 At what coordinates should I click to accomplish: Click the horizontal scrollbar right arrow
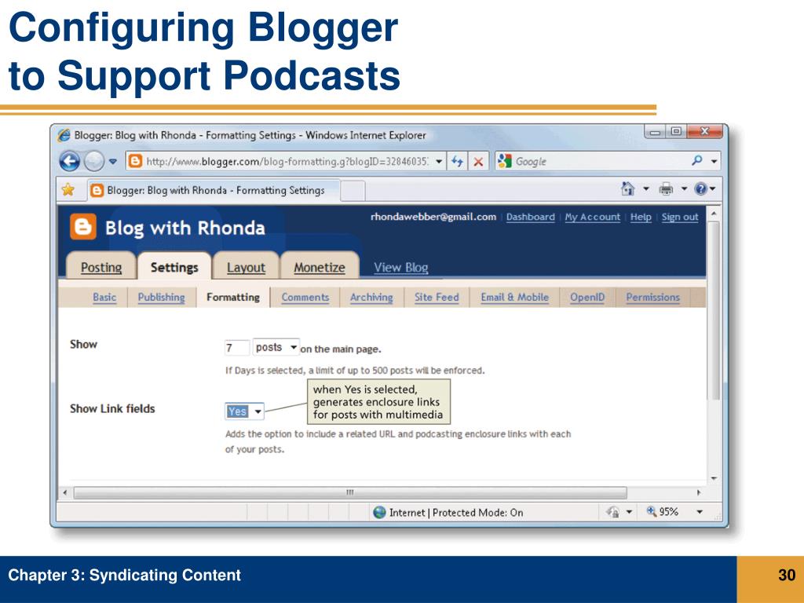pos(699,493)
